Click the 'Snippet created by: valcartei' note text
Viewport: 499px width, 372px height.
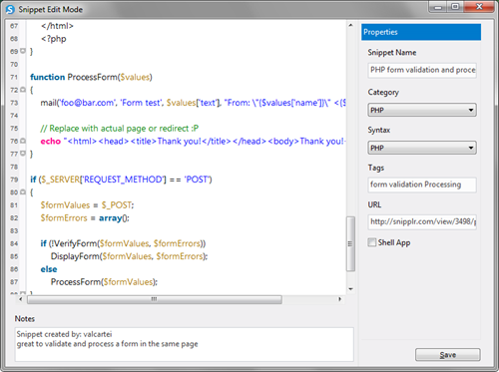pos(64,334)
